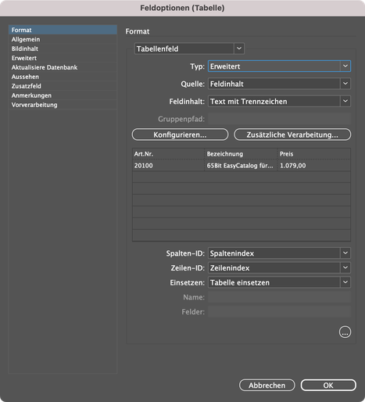
Task: Click the Zusätzliche Verarbeitung... button
Action: (x=292, y=135)
